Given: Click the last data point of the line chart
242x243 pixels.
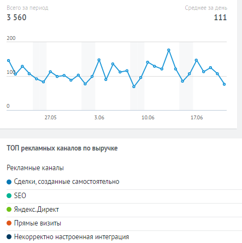Looking at the screenshot, I should 225,84.
